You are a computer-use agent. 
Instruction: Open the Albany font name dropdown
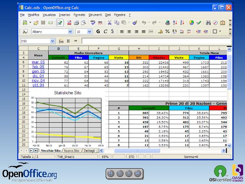[70, 32]
